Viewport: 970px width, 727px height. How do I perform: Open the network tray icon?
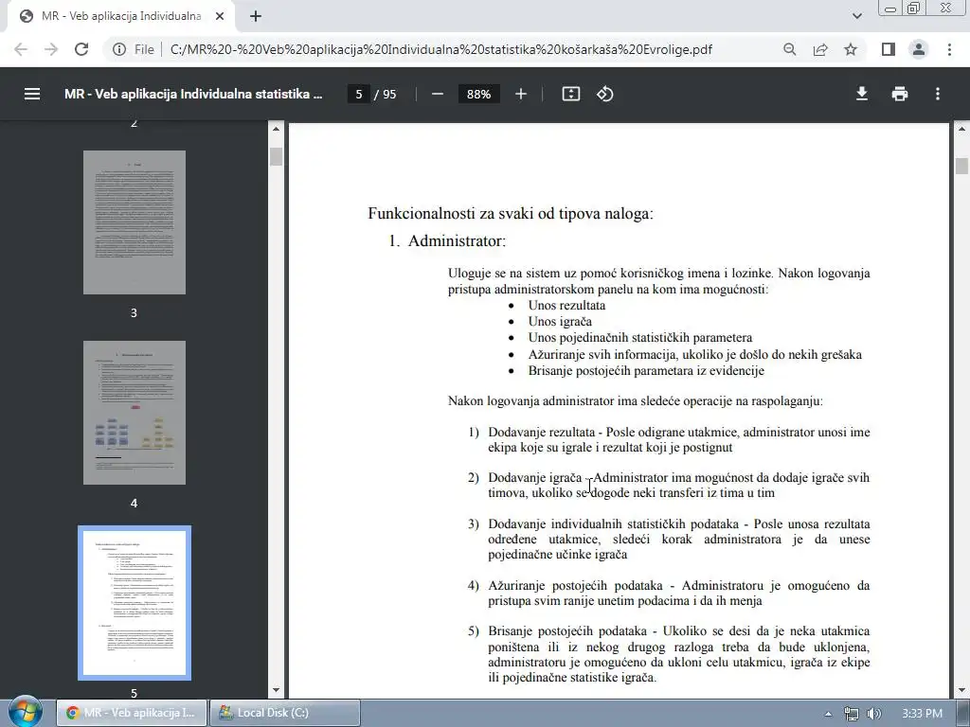(852, 714)
